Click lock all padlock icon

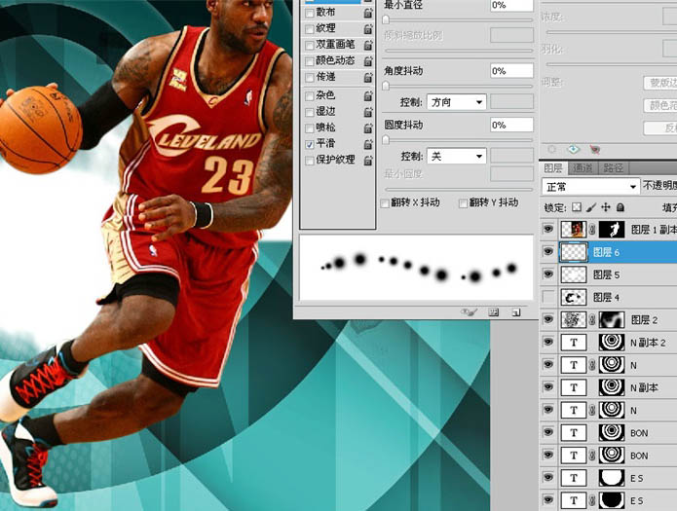click(621, 207)
